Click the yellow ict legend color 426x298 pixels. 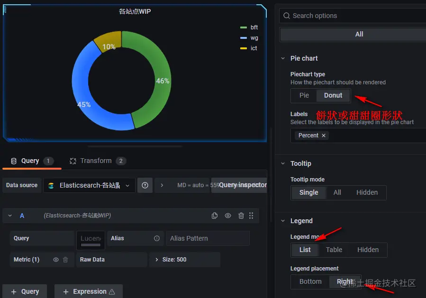[244, 48]
